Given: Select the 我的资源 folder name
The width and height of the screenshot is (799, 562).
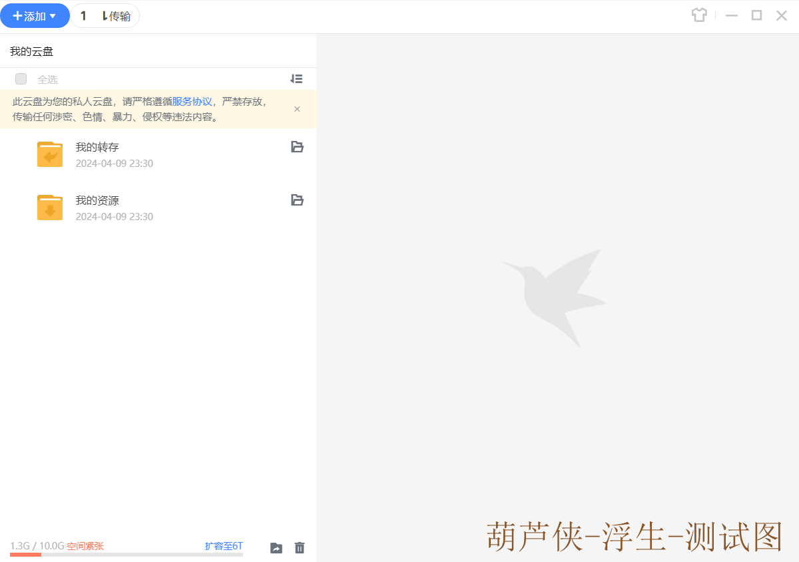Looking at the screenshot, I should 97,200.
